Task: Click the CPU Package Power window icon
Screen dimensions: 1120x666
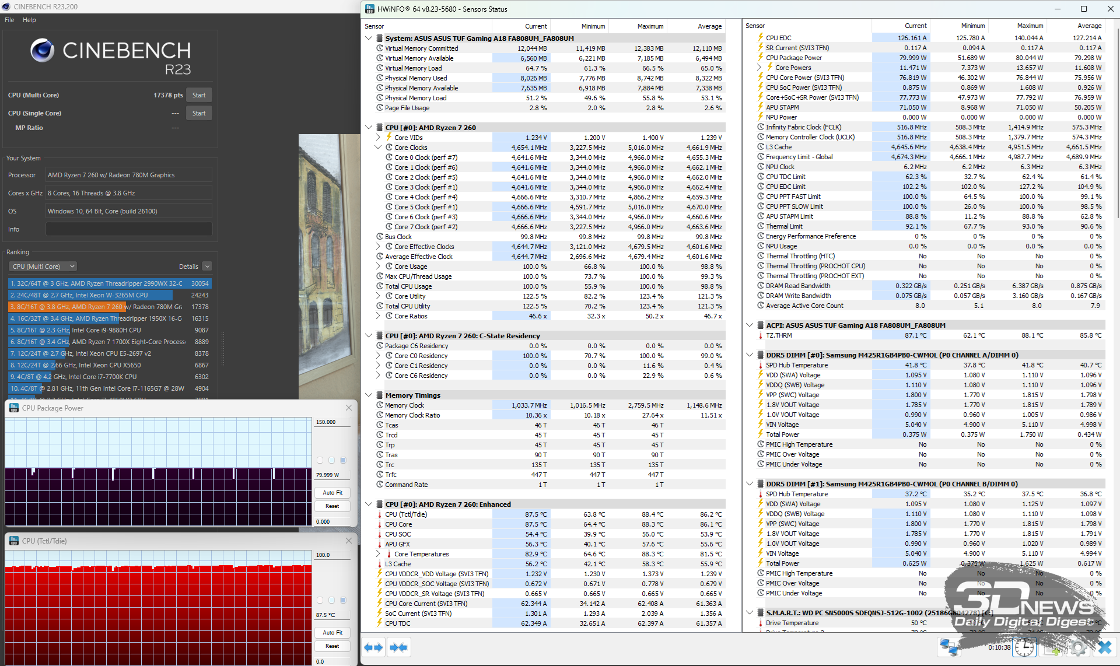Action: (x=14, y=408)
